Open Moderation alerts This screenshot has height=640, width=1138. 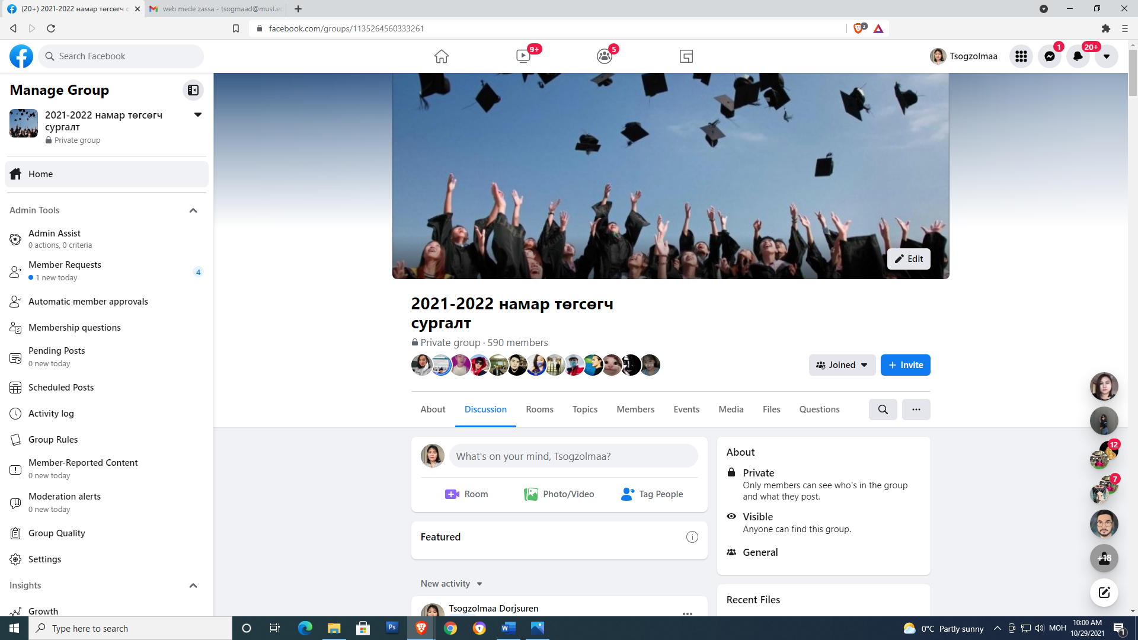(107, 503)
